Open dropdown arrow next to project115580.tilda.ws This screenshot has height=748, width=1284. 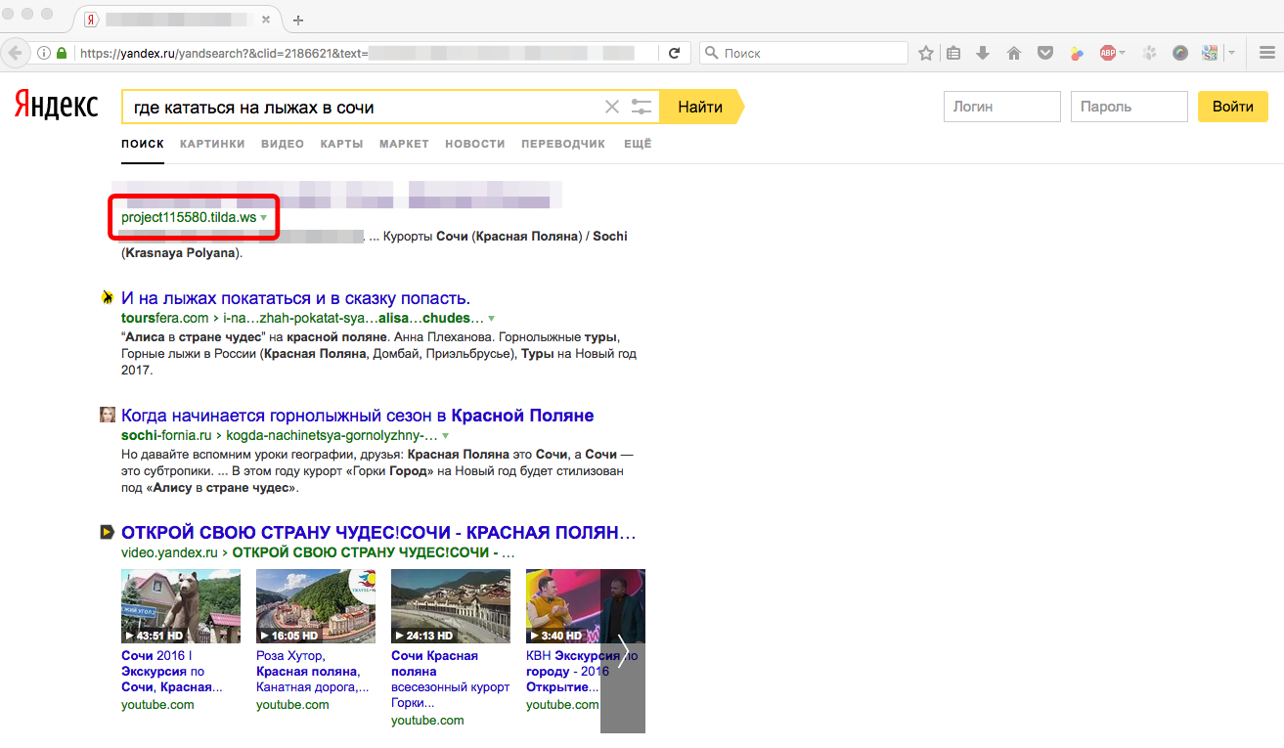[x=264, y=217]
